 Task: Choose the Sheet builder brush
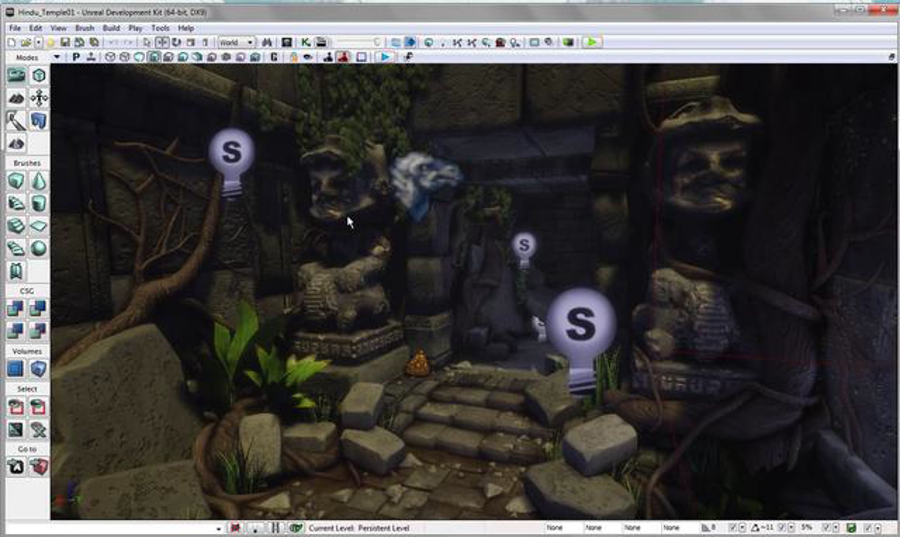click(x=39, y=226)
